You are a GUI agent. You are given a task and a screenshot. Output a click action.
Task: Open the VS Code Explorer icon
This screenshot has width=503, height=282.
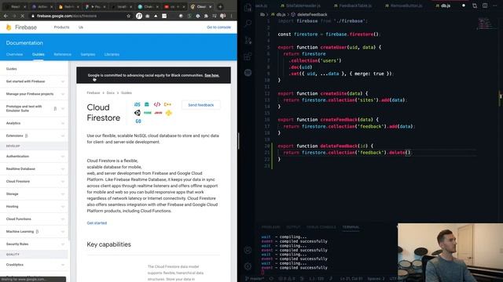[248, 7]
